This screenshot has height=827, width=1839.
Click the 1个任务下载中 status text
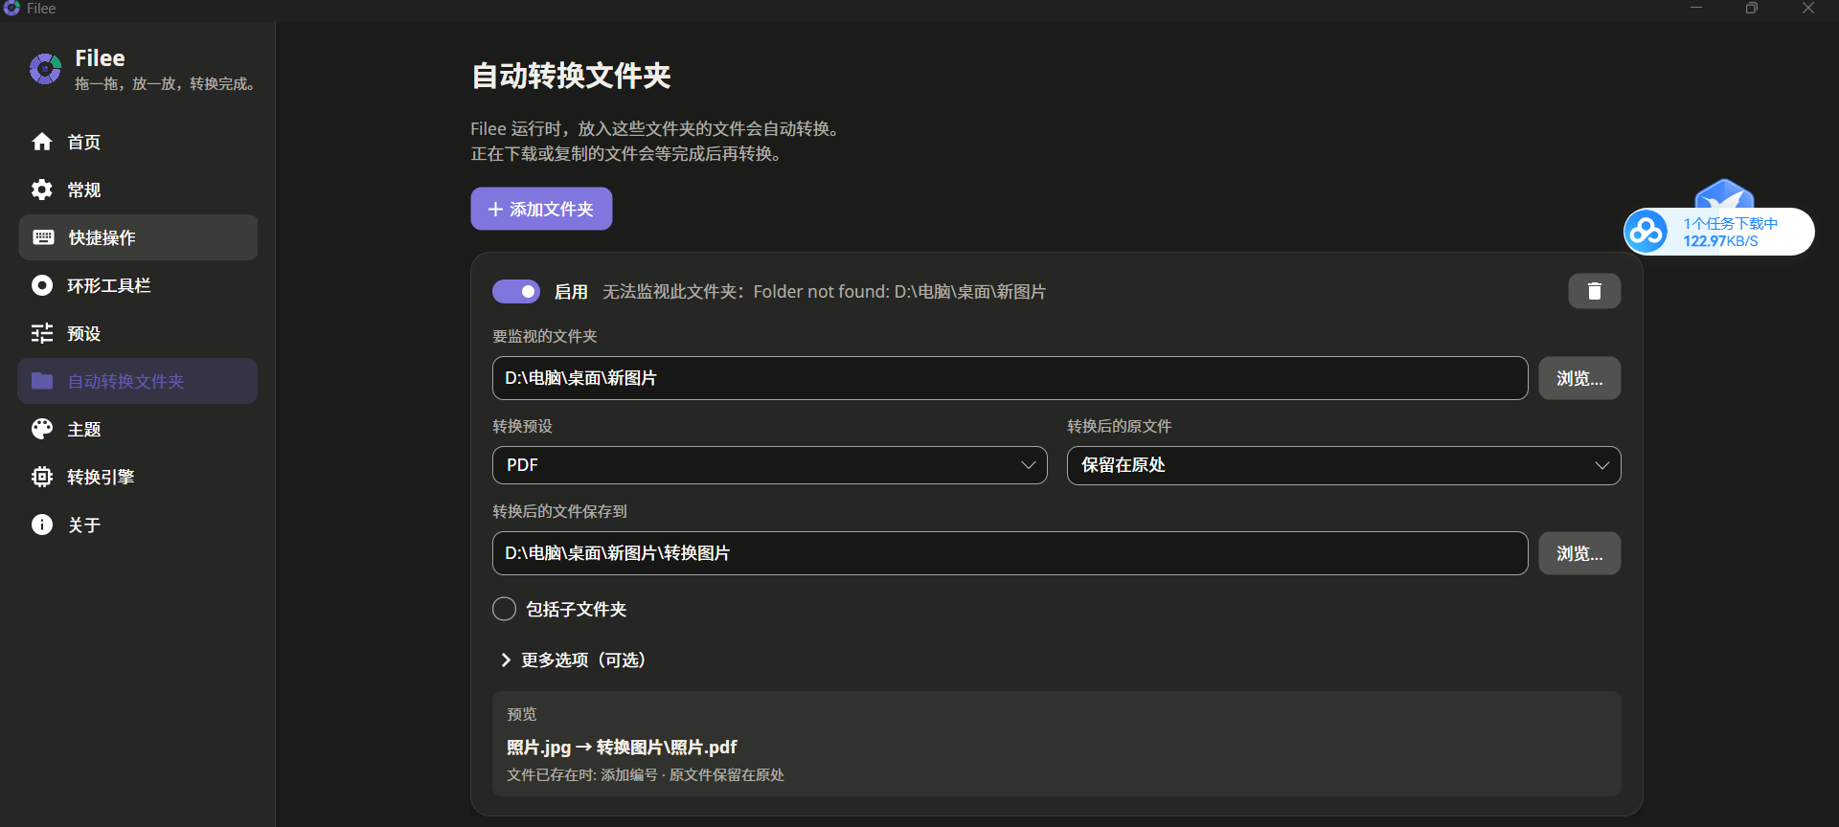click(x=1731, y=223)
